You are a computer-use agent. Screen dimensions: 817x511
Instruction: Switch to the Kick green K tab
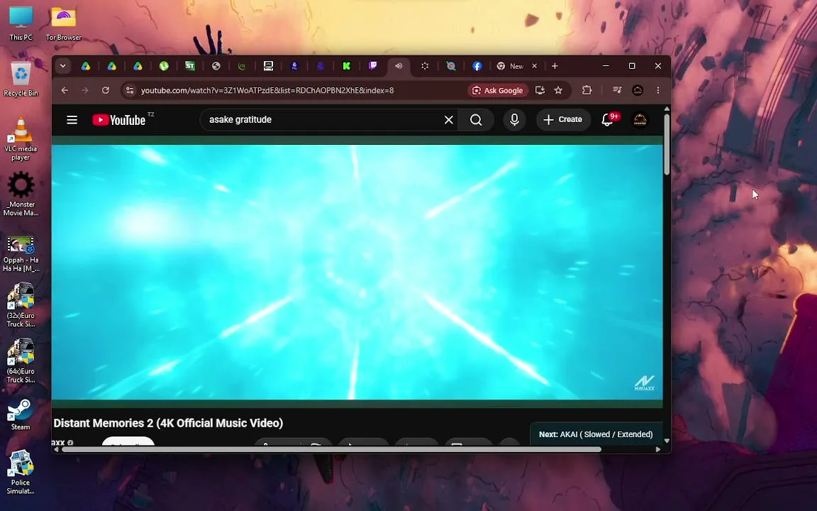tap(347, 66)
